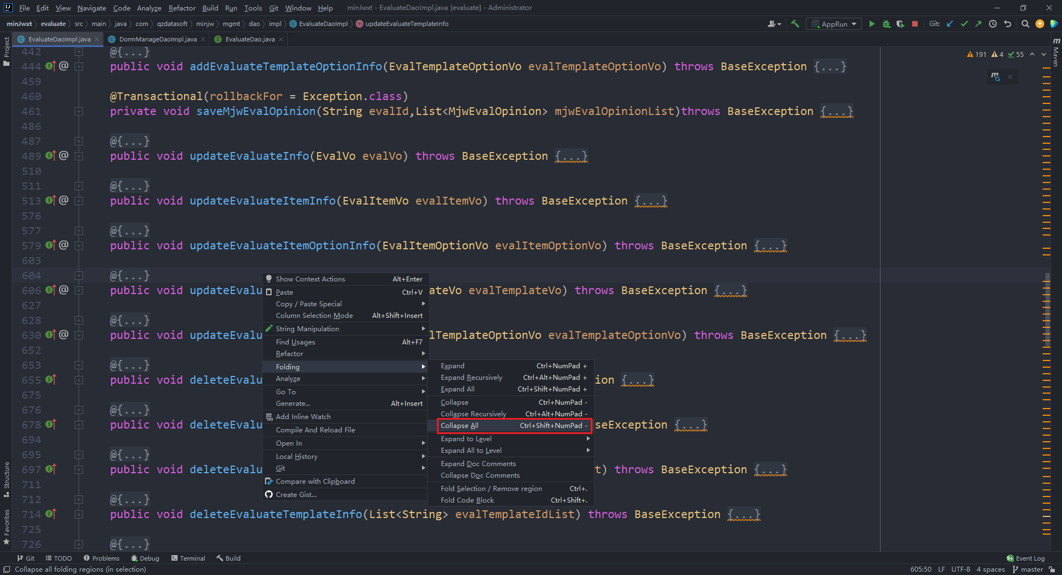Open the AppRun run configuration dropdown
The width and height of the screenshot is (1062, 575).
pyautogui.click(x=835, y=24)
